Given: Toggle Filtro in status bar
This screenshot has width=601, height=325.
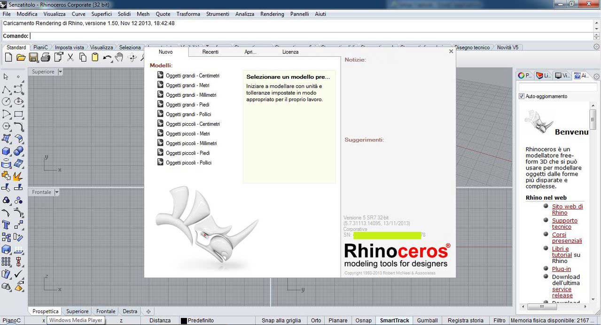Looking at the screenshot, I should click(x=500, y=320).
